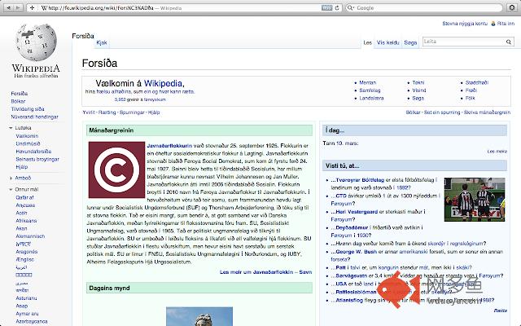Open the Asturianu language link

click(x=26, y=298)
